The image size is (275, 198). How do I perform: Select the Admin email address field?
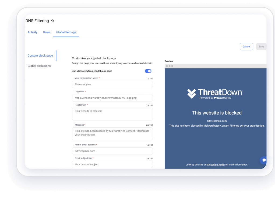pyautogui.click(x=112, y=151)
